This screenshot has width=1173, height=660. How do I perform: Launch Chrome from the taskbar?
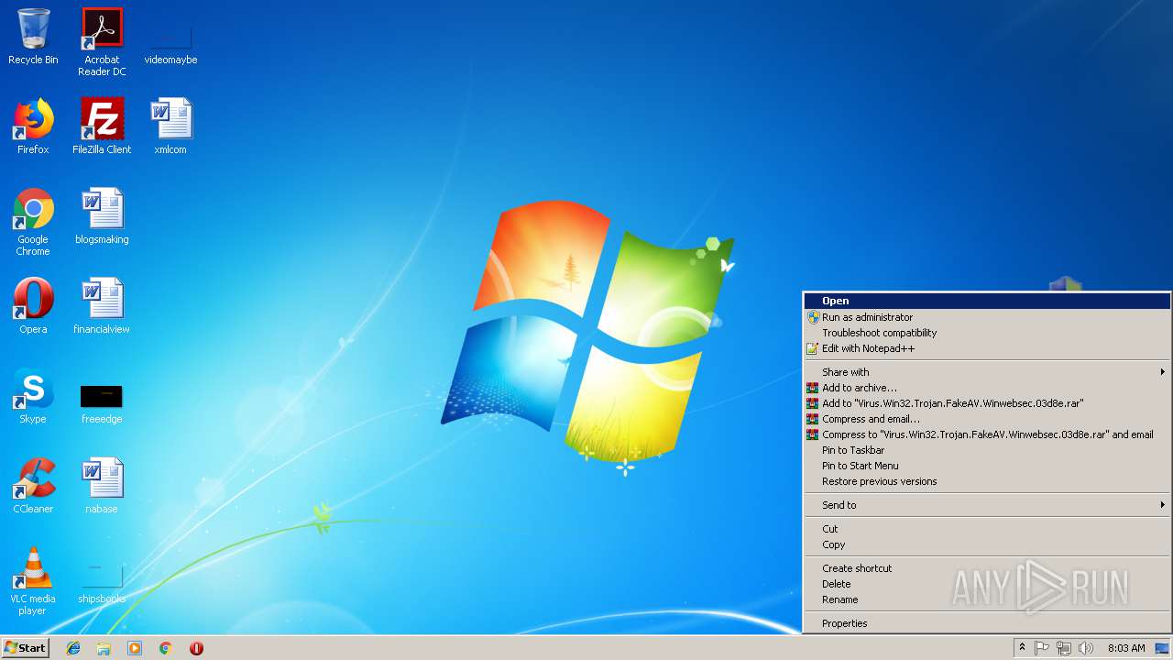pyautogui.click(x=166, y=648)
